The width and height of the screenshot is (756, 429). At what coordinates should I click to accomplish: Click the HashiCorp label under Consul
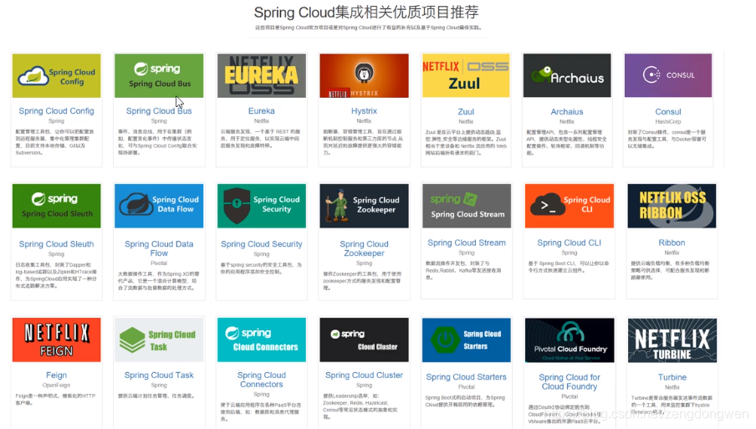tap(668, 122)
